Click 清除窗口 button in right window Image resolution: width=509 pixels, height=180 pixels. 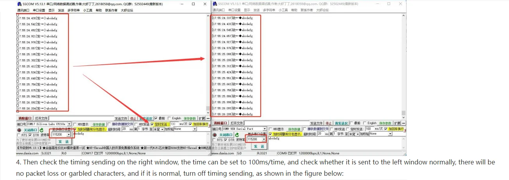tap(220, 123)
